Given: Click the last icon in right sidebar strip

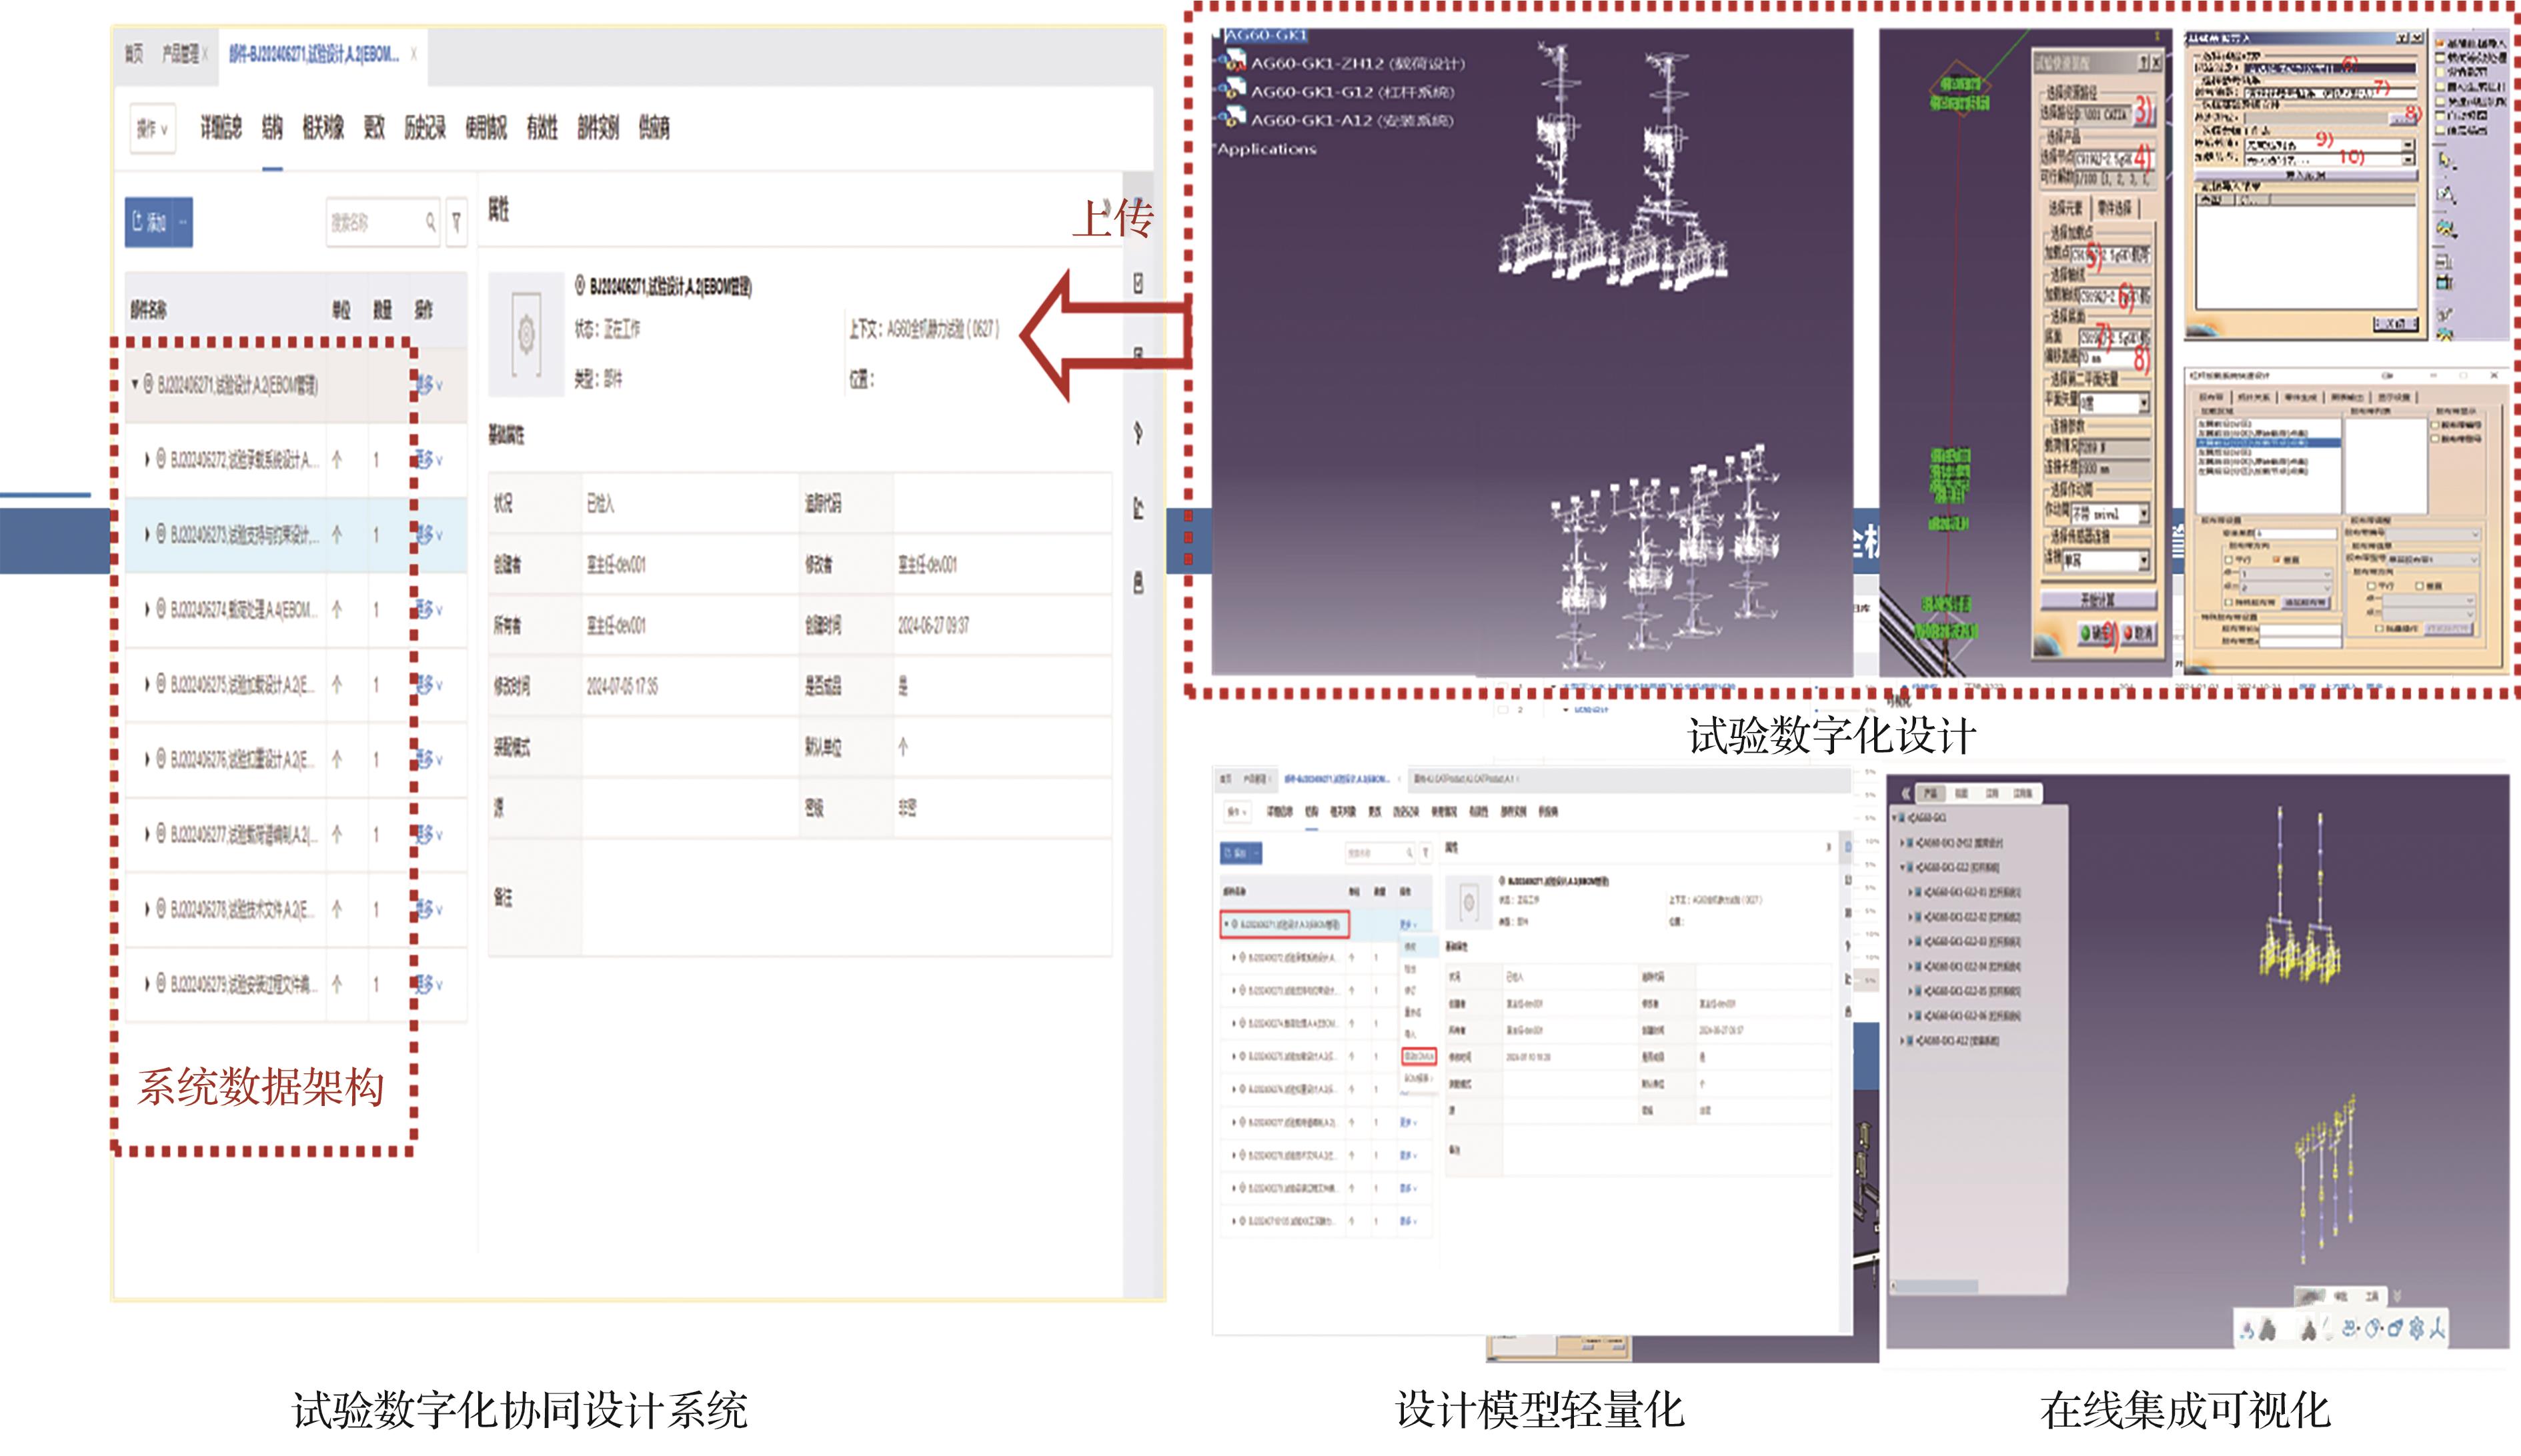Looking at the screenshot, I should point(1138,583).
